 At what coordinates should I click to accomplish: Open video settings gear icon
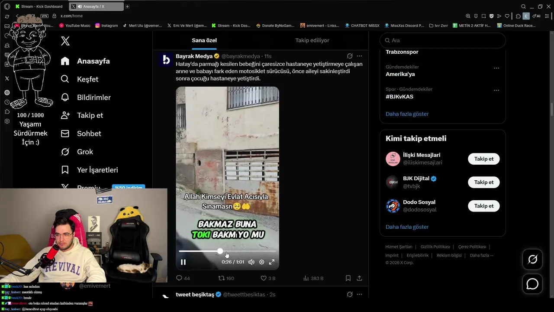pyautogui.click(x=261, y=262)
